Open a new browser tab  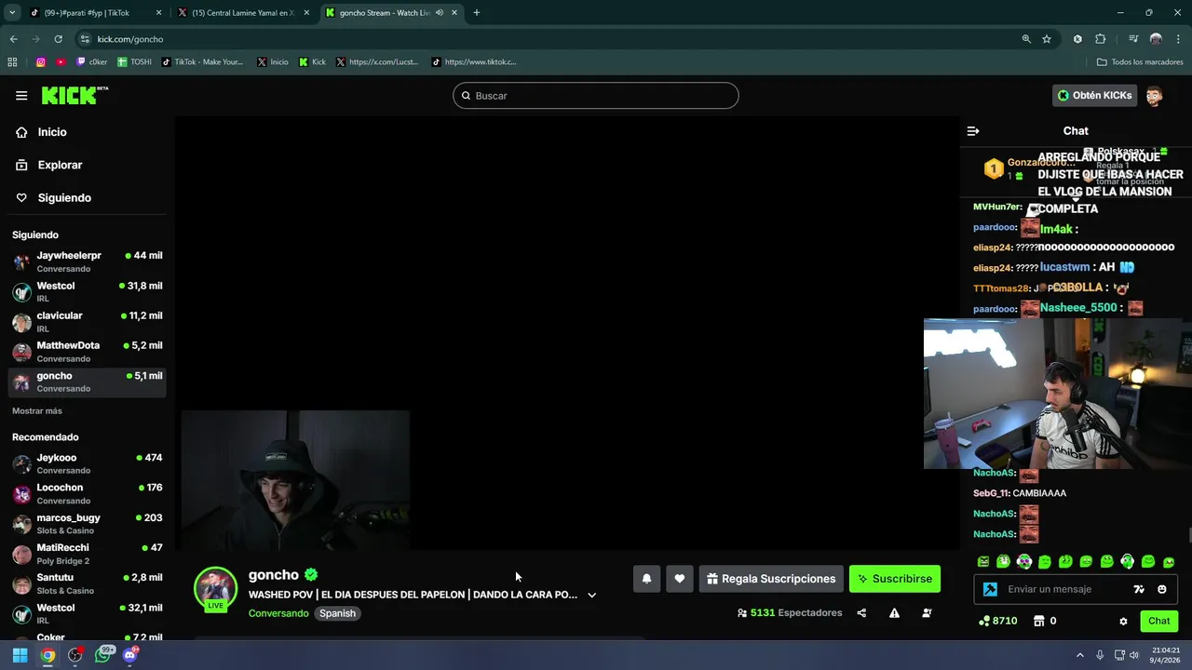(477, 13)
